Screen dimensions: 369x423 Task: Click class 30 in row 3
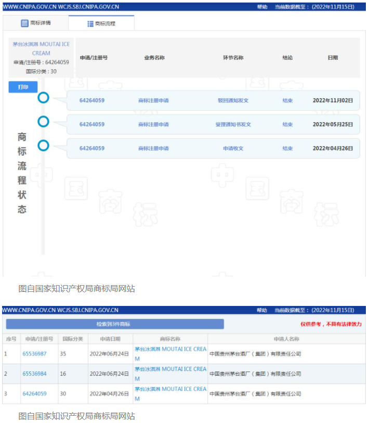(x=63, y=393)
